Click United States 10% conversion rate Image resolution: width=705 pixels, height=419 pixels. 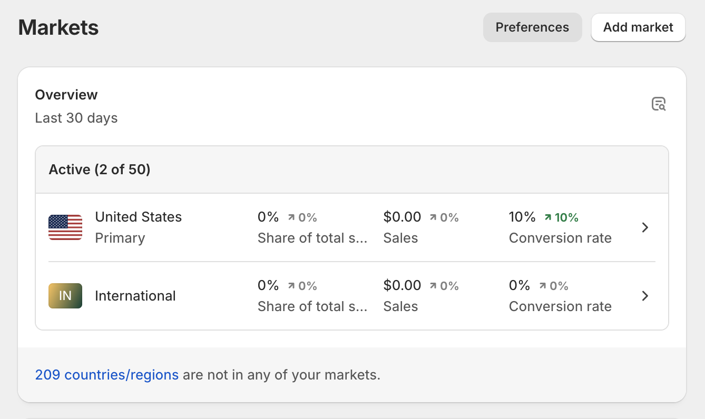(x=522, y=217)
